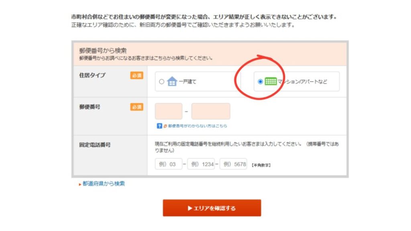Image resolution: width=411 pixels, height=231 pixels.
Task: Click the first postal code input box
Action: [169, 111]
